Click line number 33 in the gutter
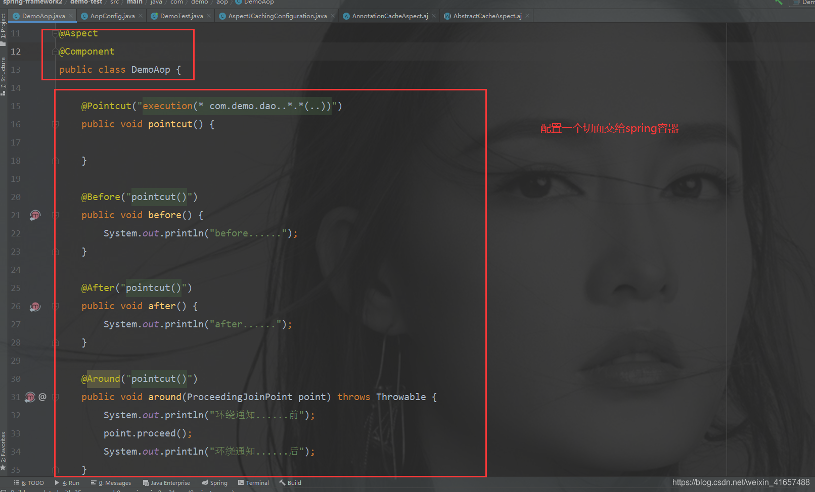The width and height of the screenshot is (815, 492). [16, 433]
